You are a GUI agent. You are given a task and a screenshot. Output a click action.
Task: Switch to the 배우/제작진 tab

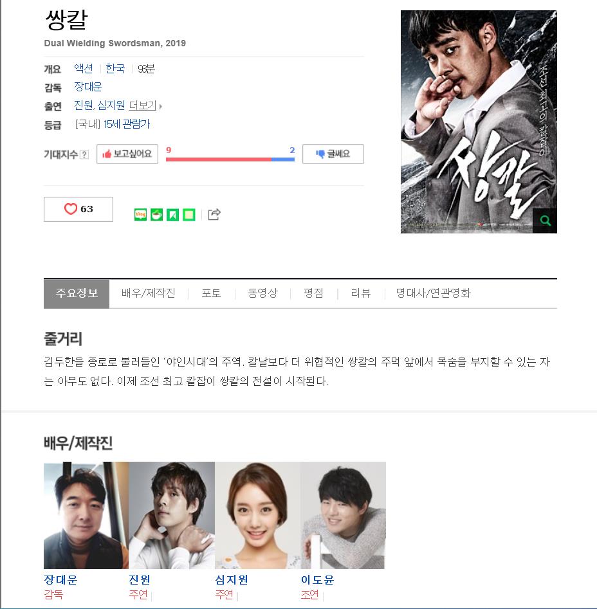149,293
